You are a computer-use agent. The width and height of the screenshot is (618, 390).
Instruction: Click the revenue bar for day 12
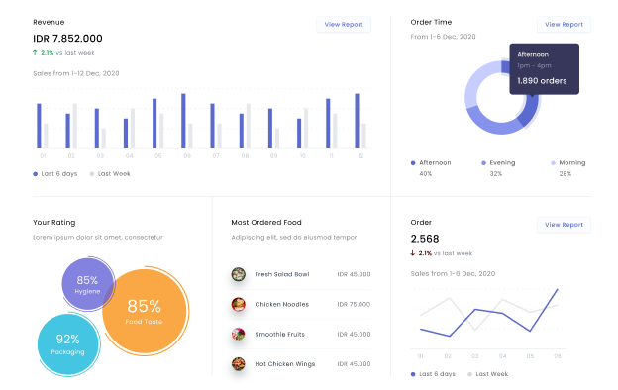[x=358, y=121]
